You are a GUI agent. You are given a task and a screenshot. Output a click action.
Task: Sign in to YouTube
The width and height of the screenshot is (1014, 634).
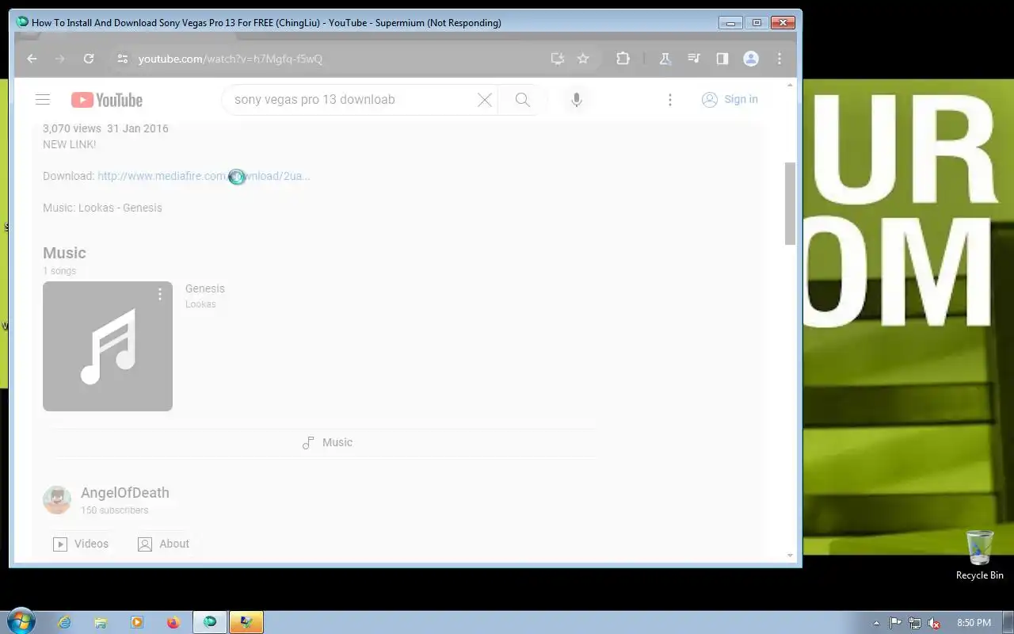[730, 99]
